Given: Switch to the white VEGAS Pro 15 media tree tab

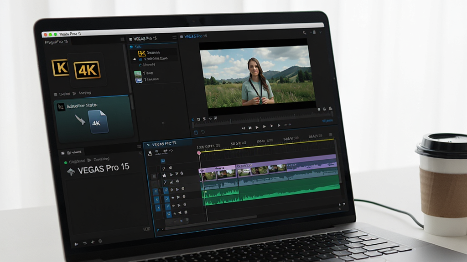Looking at the screenshot, I should click(x=145, y=39).
